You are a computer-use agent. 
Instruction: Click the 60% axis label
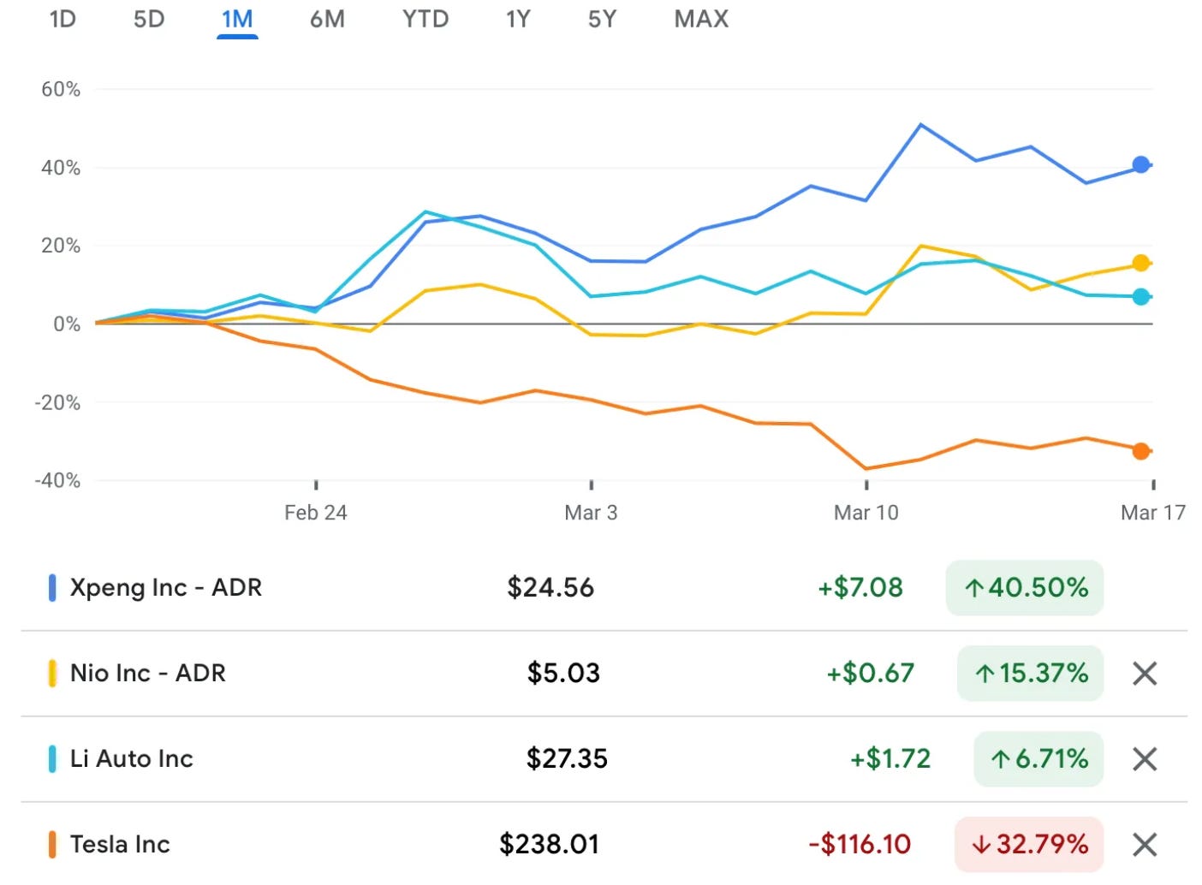pyautogui.click(x=61, y=89)
